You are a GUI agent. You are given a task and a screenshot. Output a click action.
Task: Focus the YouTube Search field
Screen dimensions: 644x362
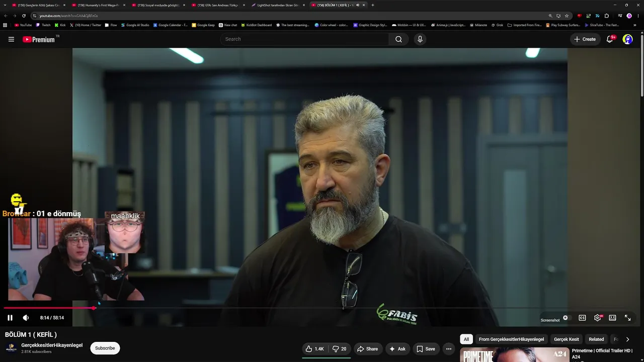pyautogui.click(x=304, y=39)
